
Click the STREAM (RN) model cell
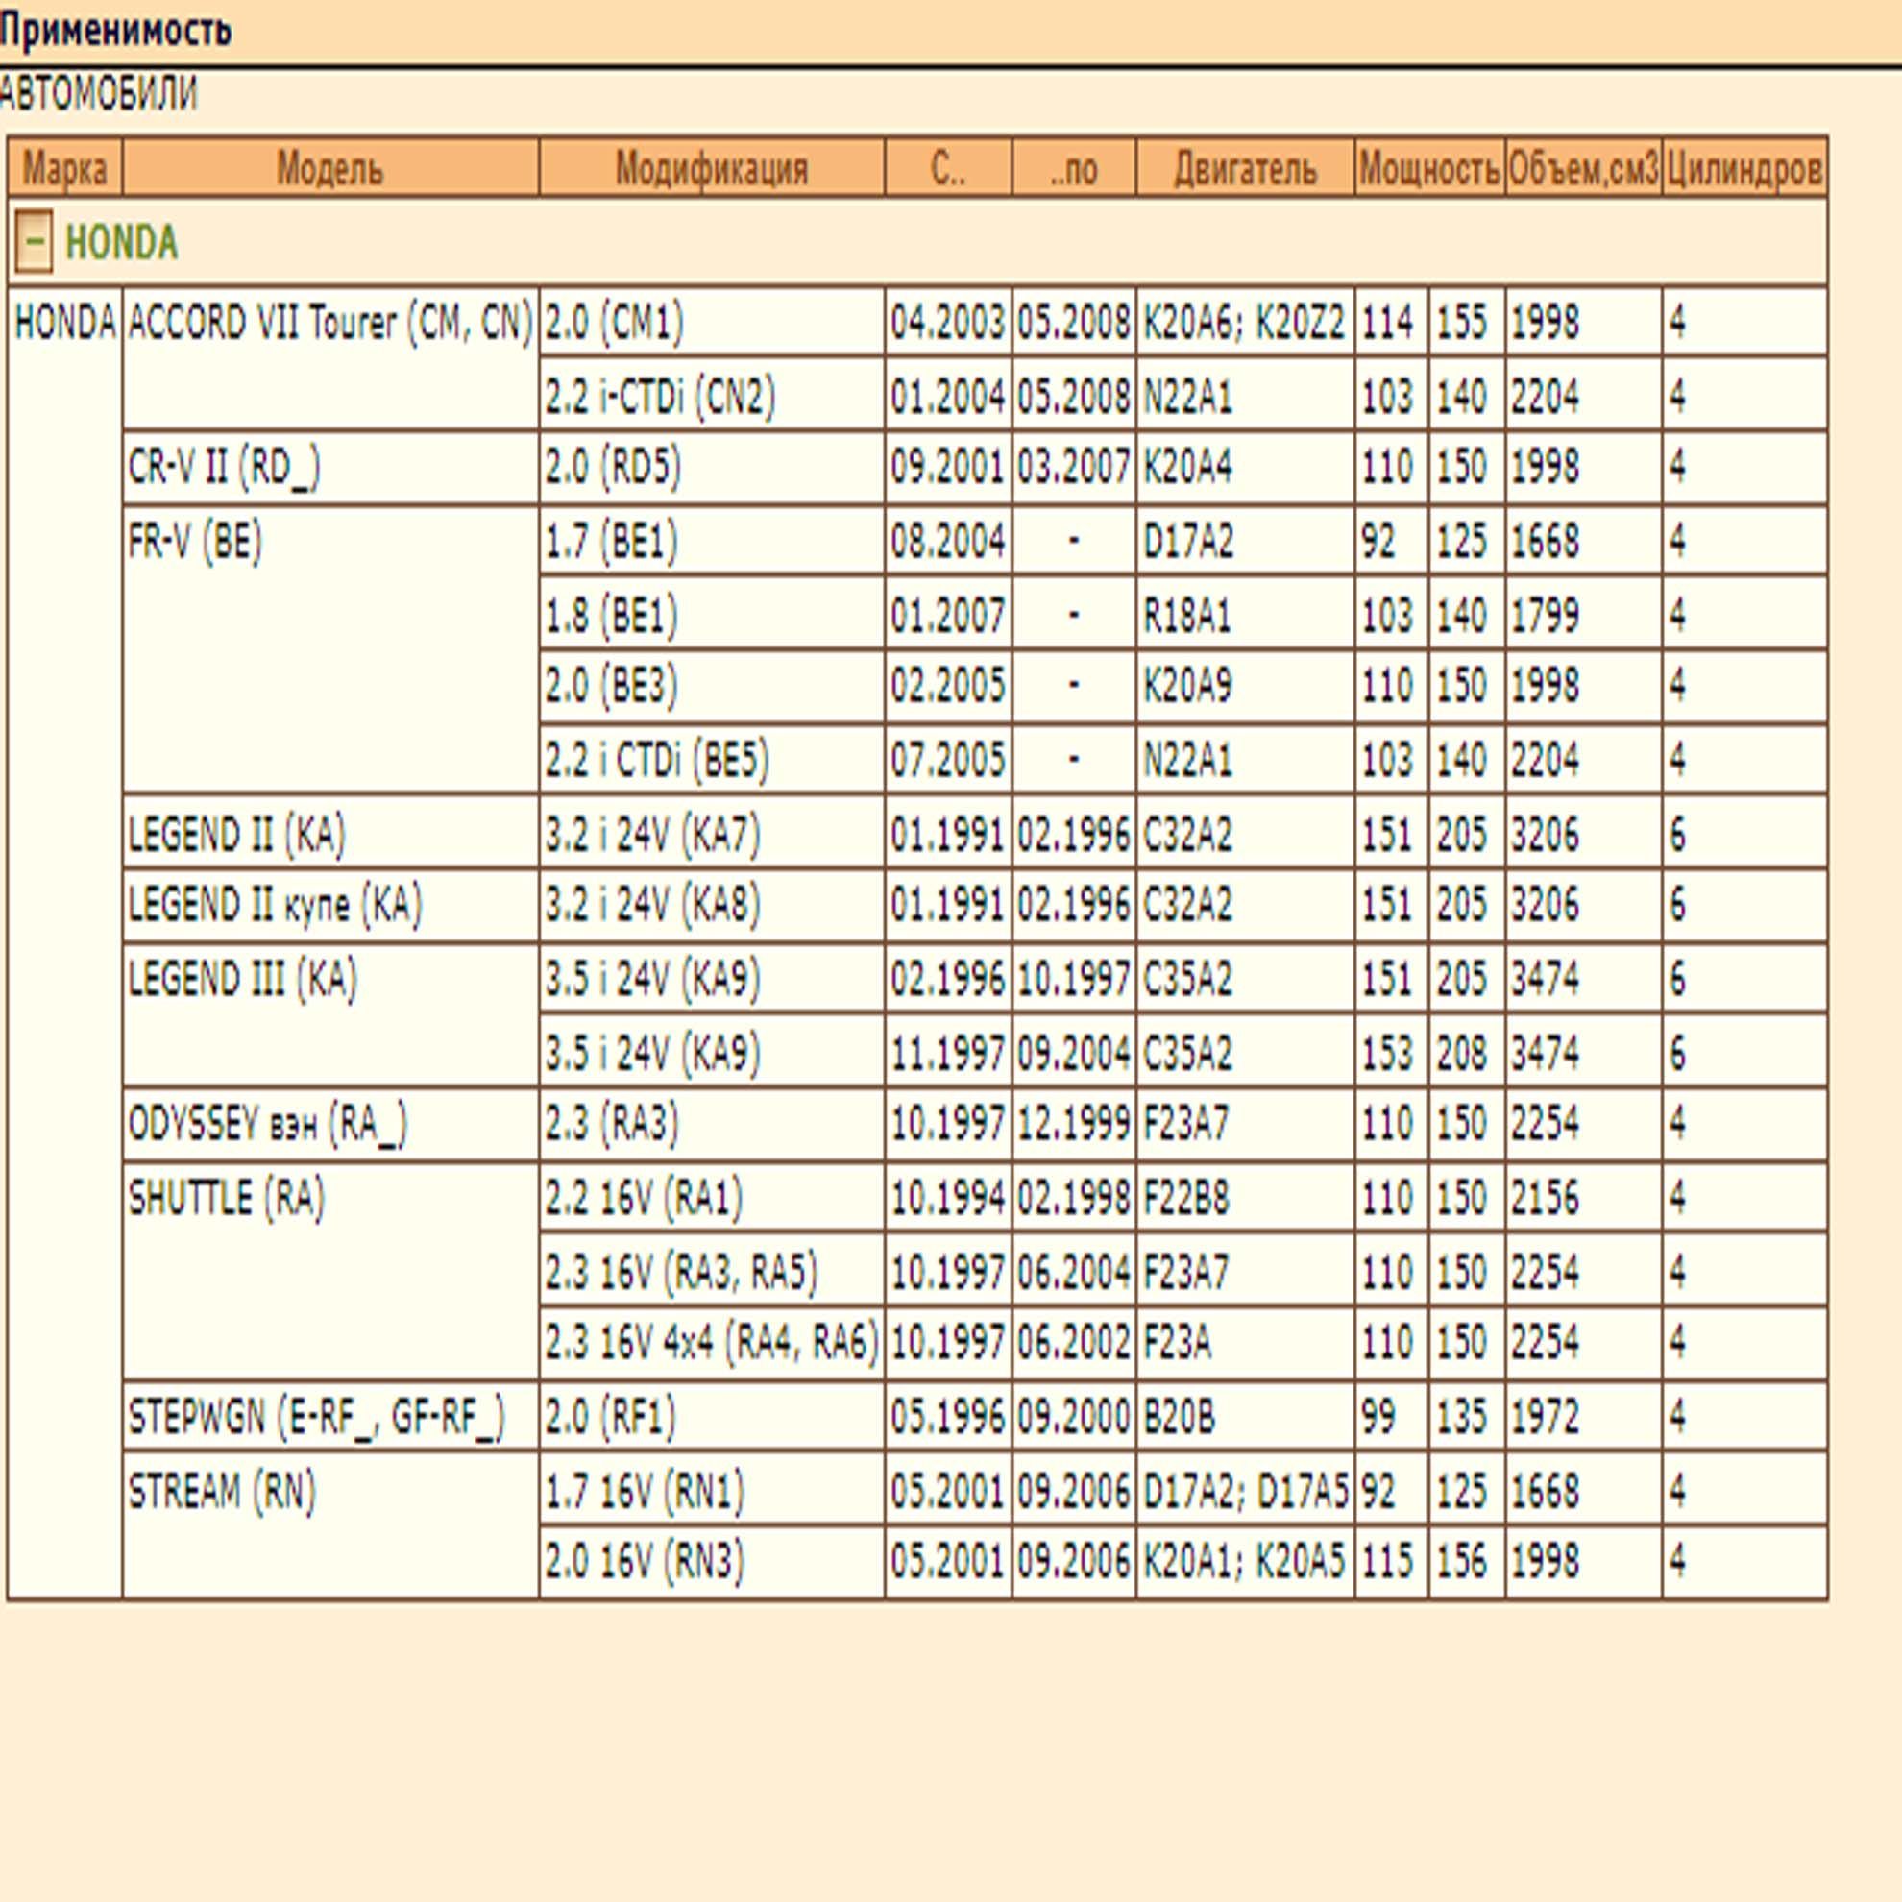tap(330, 1524)
